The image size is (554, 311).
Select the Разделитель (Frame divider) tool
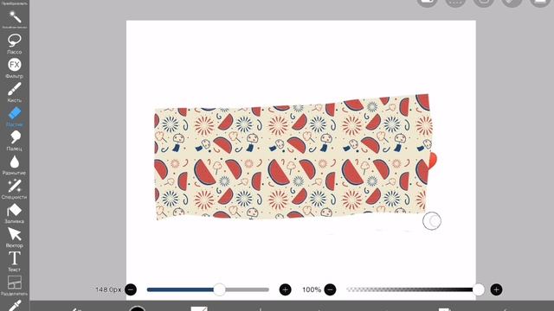pyautogui.click(x=15, y=286)
